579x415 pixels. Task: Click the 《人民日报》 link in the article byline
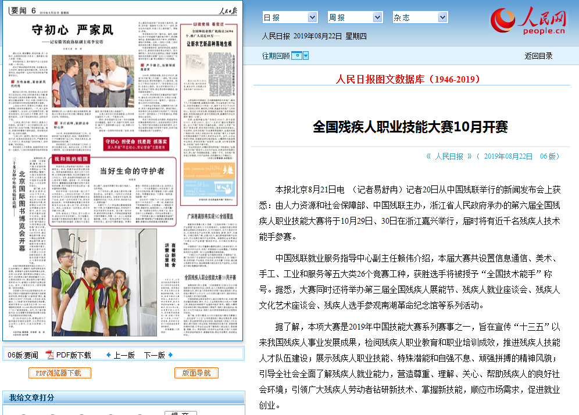449,156
